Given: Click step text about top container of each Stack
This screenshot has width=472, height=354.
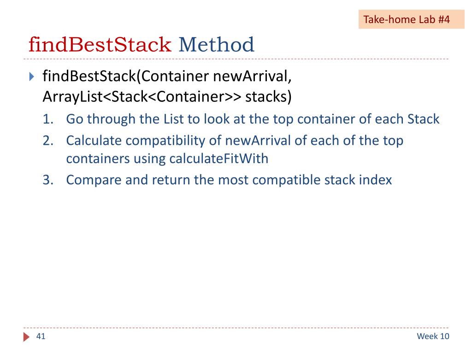Looking at the screenshot, I should pos(253,119).
